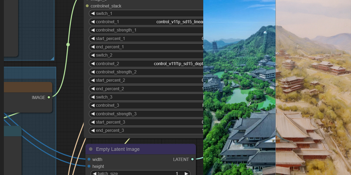The height and width of the screenshot is (175, 351).
Task: Toggle the switch_3 field
Action: pyautogui.click(x=146, y=97)
